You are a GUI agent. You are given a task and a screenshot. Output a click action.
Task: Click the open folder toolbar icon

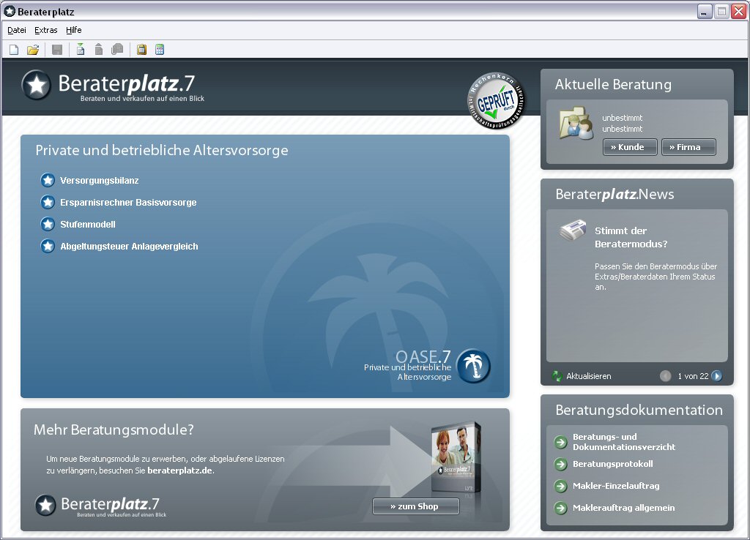[33, 50]
